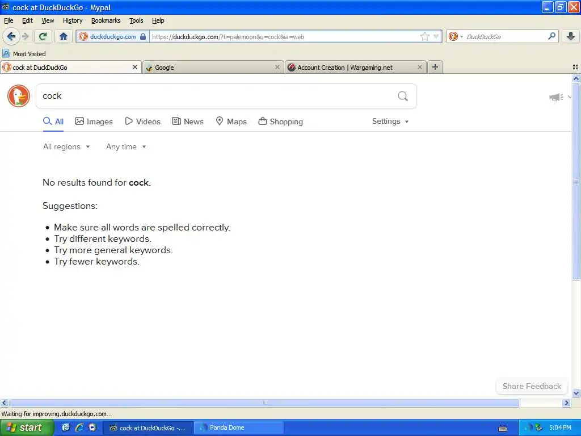Reload the current page
The height and width of the screenshot is (436, 581).
(43, 36)
